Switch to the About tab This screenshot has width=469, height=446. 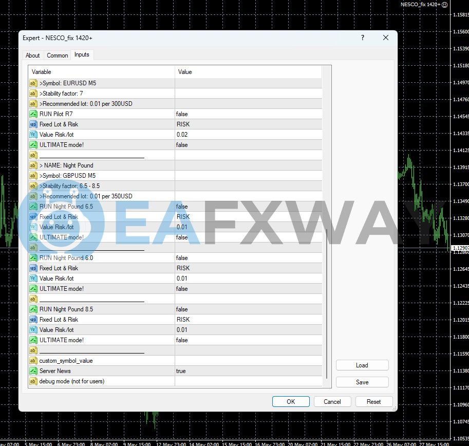32,55
